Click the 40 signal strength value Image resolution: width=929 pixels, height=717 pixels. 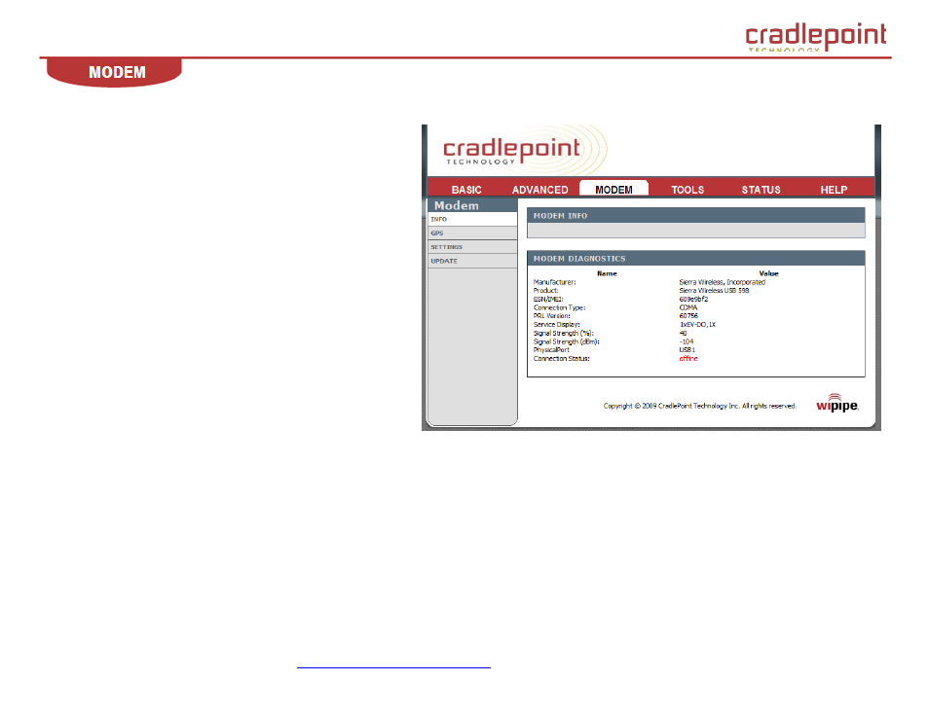pos(683,334)
